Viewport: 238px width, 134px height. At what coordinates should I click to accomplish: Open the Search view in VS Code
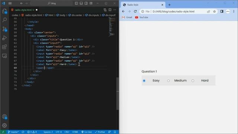coord(4,20)
